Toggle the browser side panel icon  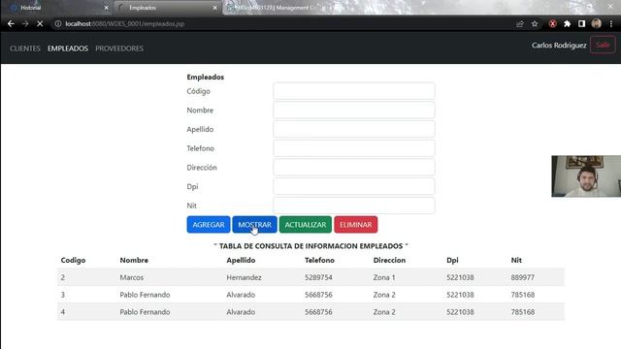coord(581,23)
